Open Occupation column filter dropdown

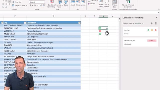(79, 23)
